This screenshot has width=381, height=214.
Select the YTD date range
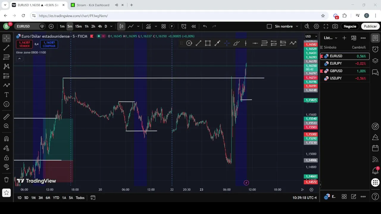pos(56,198)
